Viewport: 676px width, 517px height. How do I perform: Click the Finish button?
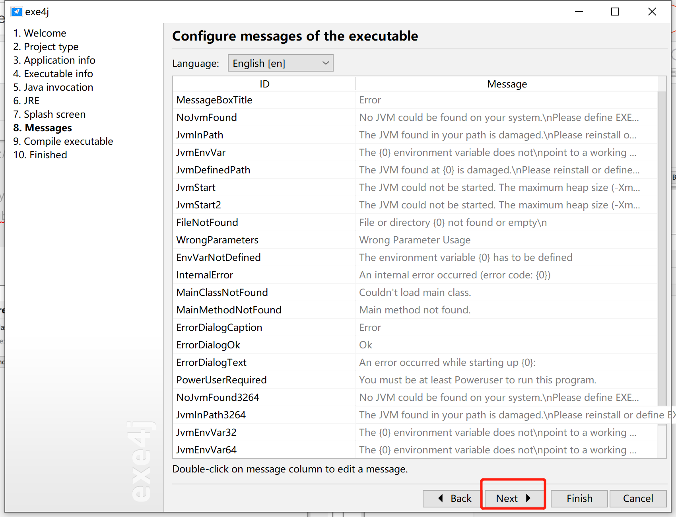tap(579, 498)
